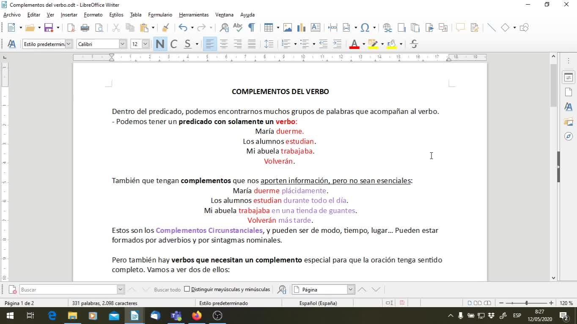Expand the highlighting color dropdown arrow
The image size is (577, 324).
(x=382, y=44)
